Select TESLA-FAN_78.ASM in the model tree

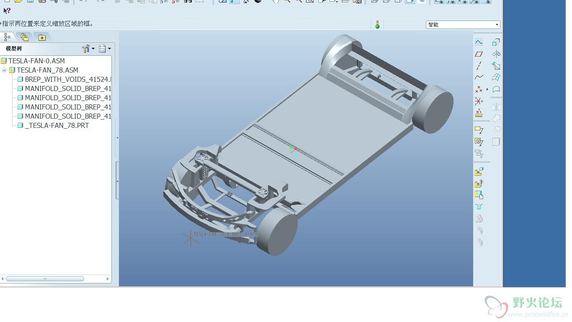[47, 70]
